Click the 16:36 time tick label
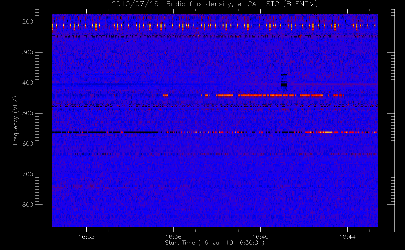The width and height of the screenshot is (405, 250). [173, 237]
